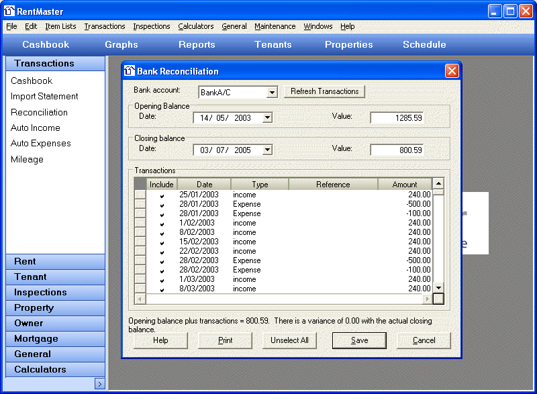This screenshot has width=537, height=394.
Task: Open the Bank account dropdown
Action: coord(272,93)
